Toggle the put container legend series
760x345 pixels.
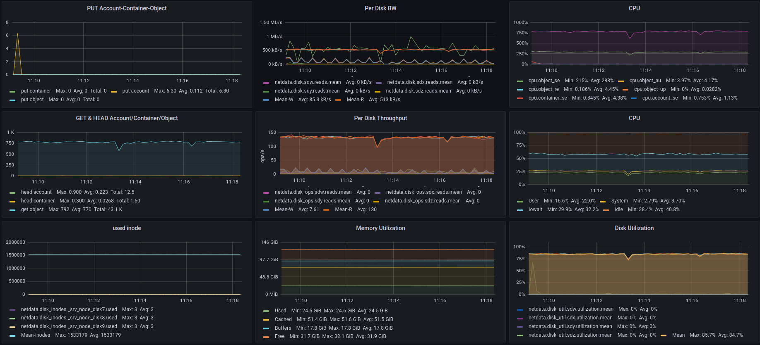(36, 91)
